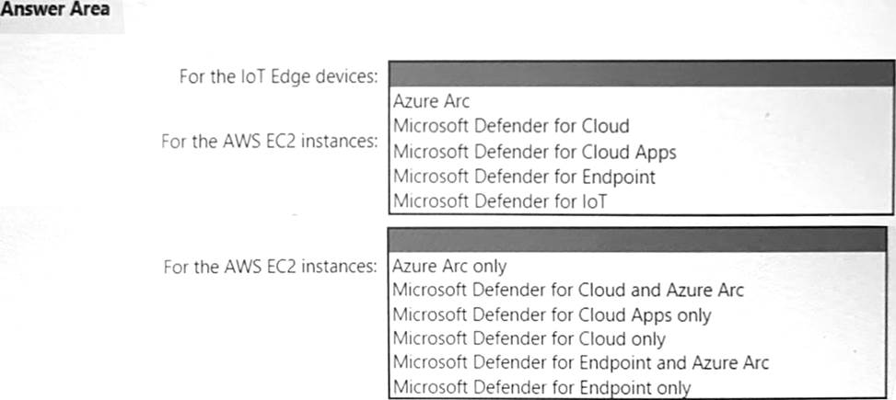Click the 'For the IoT Edge devices:' label
Viewport: 896px width, 400px height.
click(278, 76)
